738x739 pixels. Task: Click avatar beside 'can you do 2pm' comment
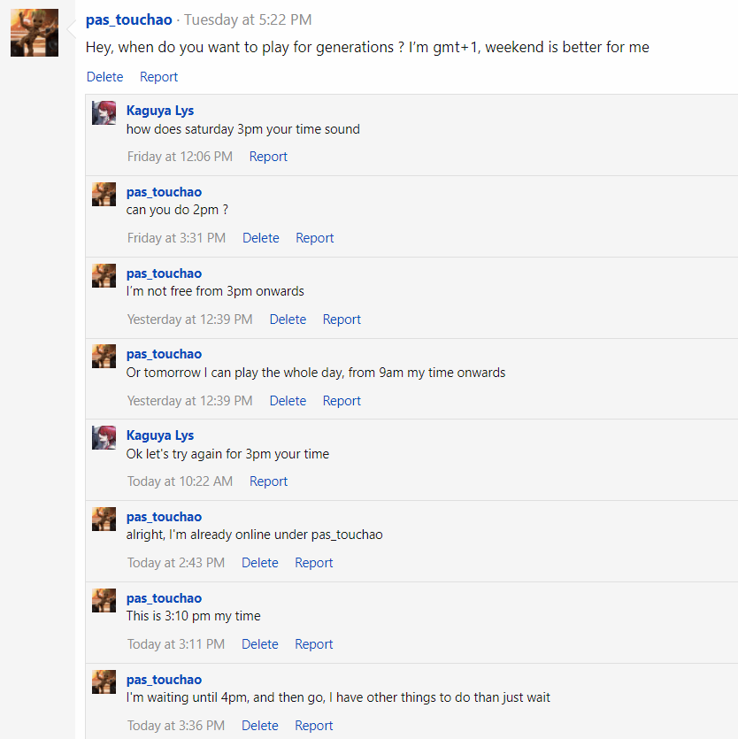pos(104,195)
